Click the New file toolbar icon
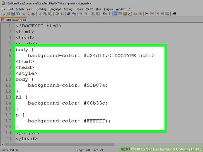 [3, 14]
